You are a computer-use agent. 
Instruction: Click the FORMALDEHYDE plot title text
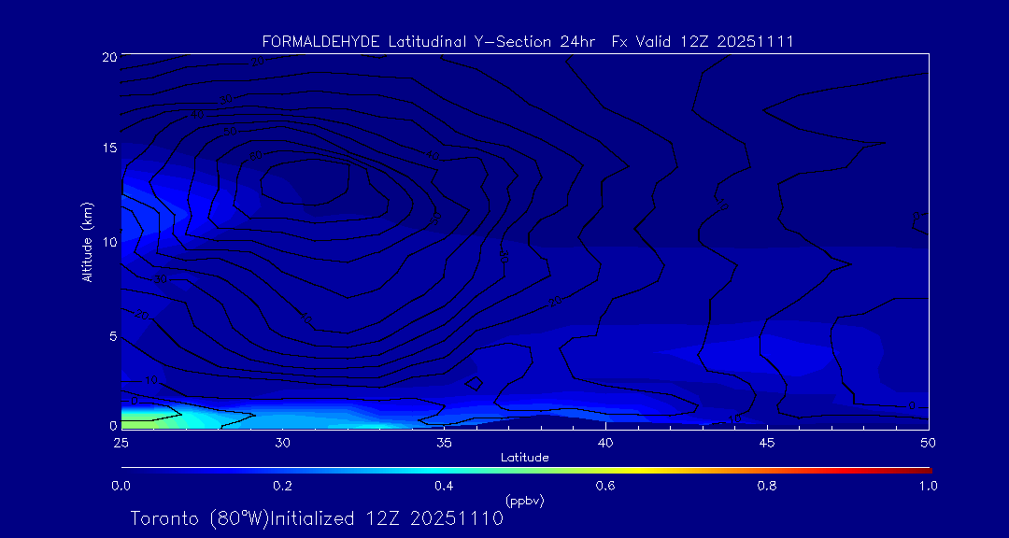(528, 42)
